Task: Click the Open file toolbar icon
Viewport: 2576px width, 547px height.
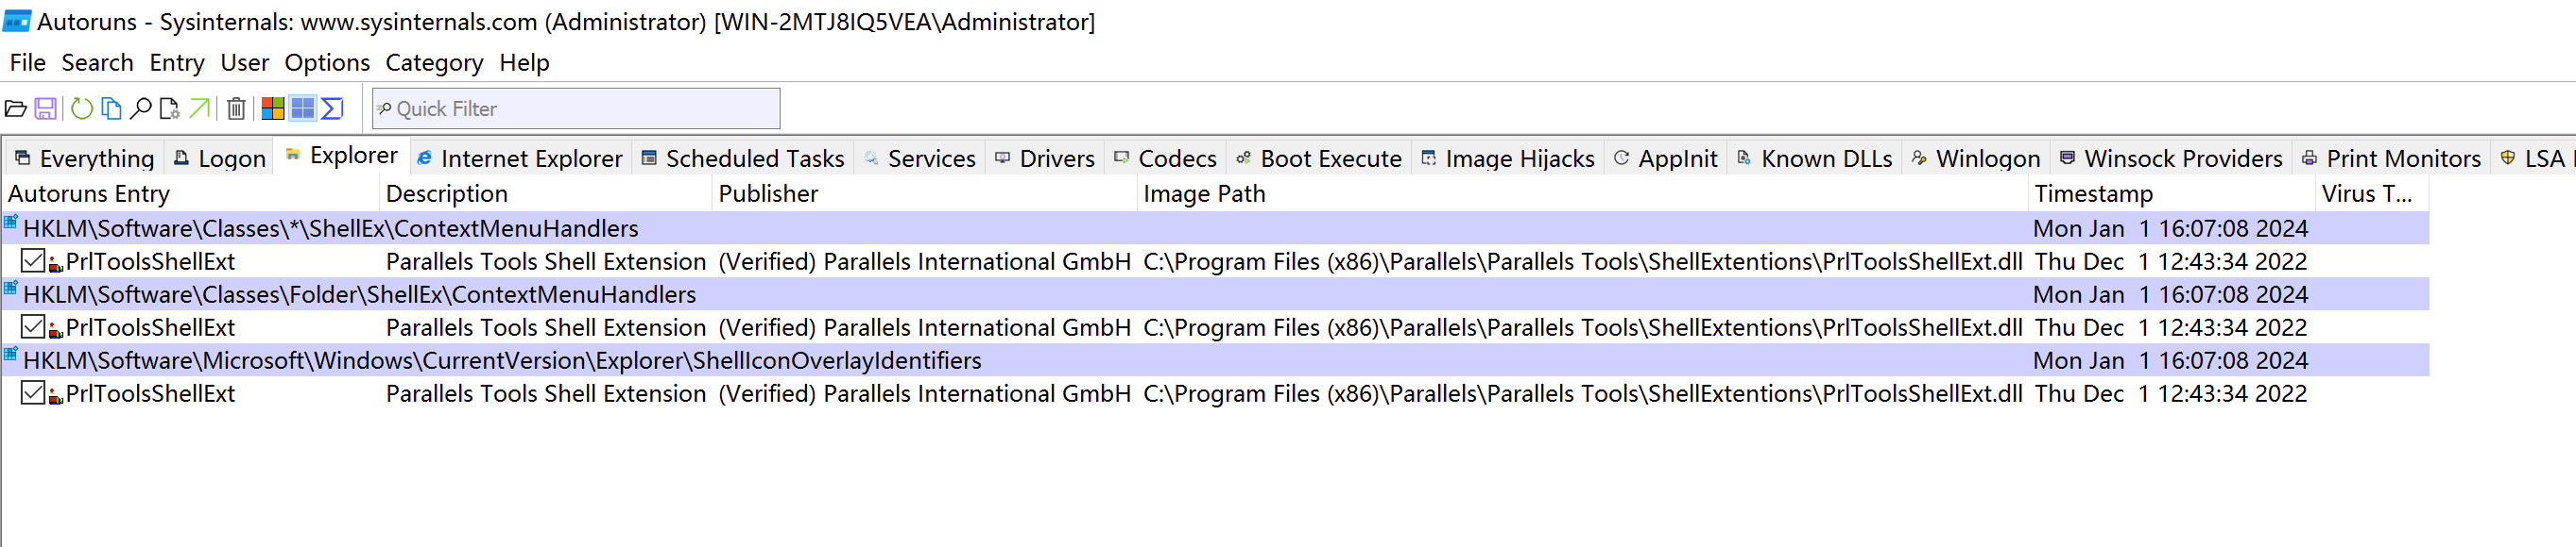Action: (x=16, y=108)
